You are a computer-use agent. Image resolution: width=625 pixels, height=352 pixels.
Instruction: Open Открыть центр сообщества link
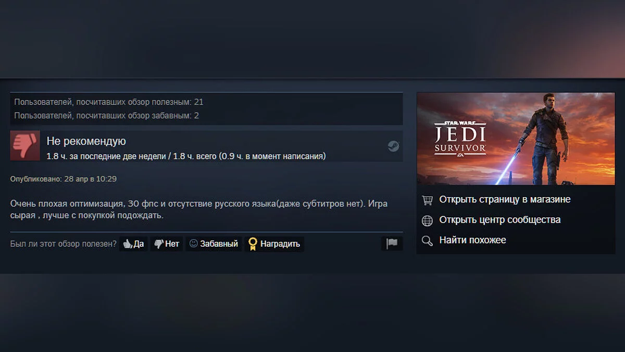click(500, 220)
